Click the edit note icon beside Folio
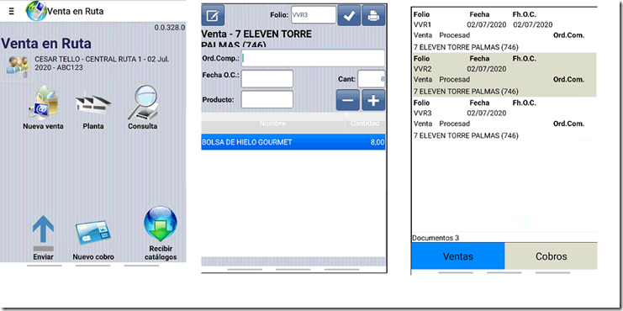The image size is (623, 311). tap(213, 16)
